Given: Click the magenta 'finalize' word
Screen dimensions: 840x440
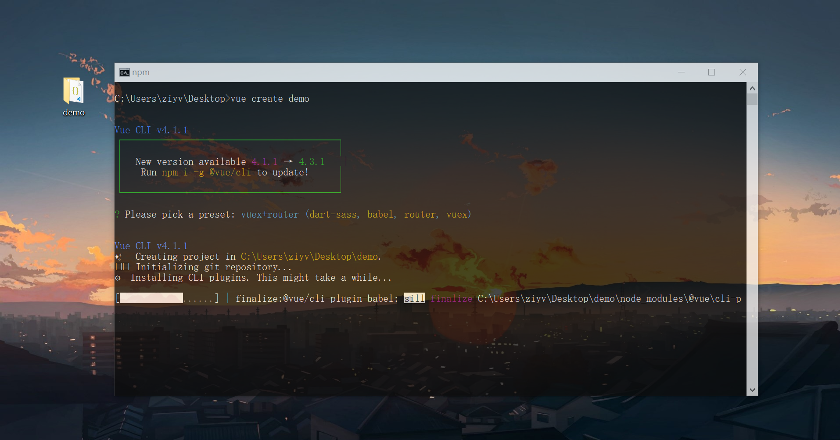Looking at the screenshot, I should point(451,299).
